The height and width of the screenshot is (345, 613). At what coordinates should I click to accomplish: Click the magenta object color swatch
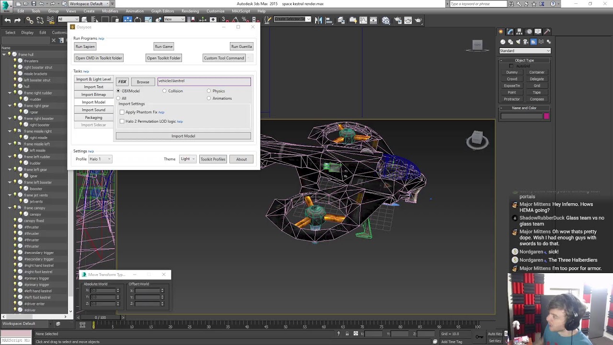click(546, 116)
